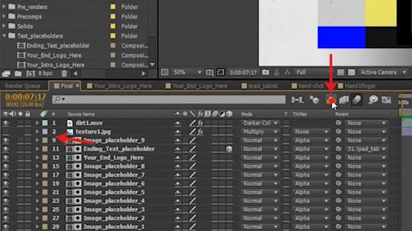Click the Brainstorm icon in timeline

373,100
